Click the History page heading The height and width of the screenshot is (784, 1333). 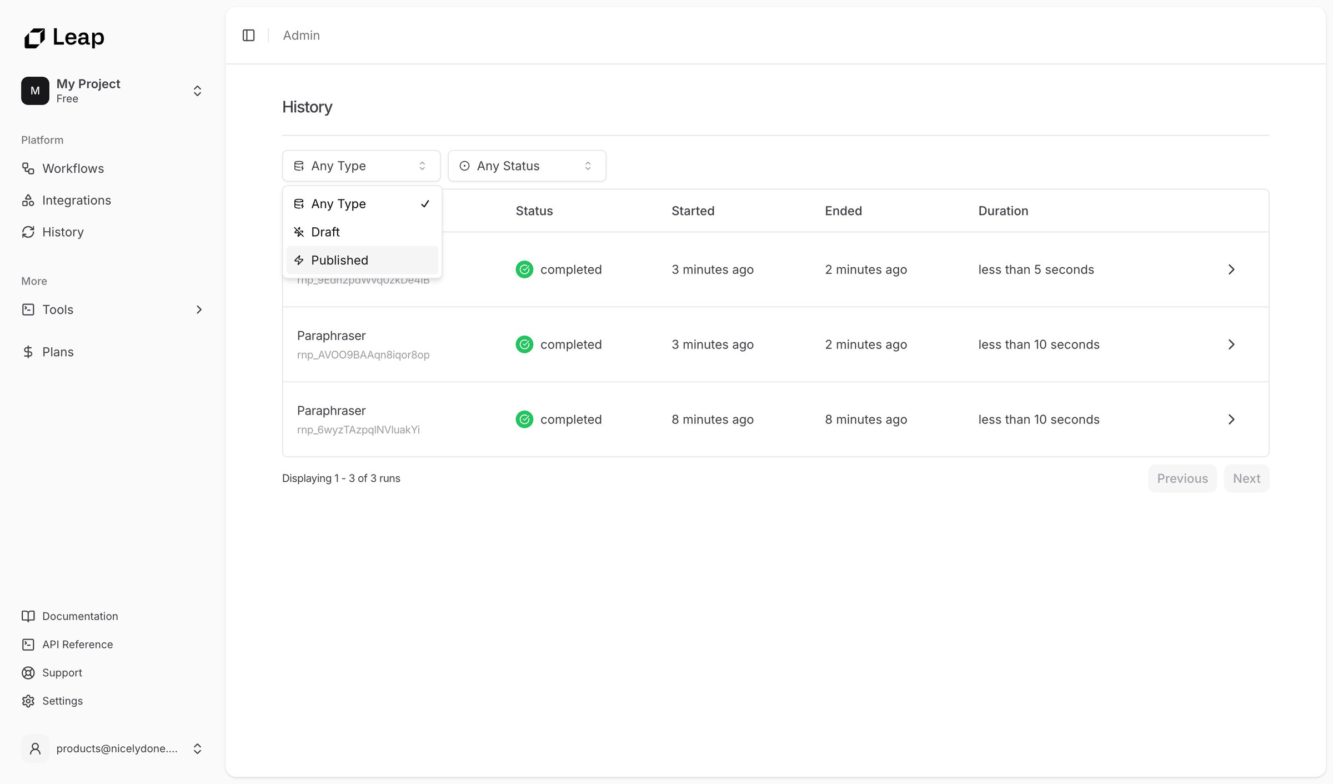[307, 107]
